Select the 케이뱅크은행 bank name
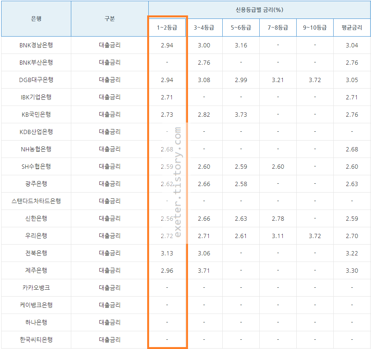Screen dimensions: 371x349 click(36, 305)
